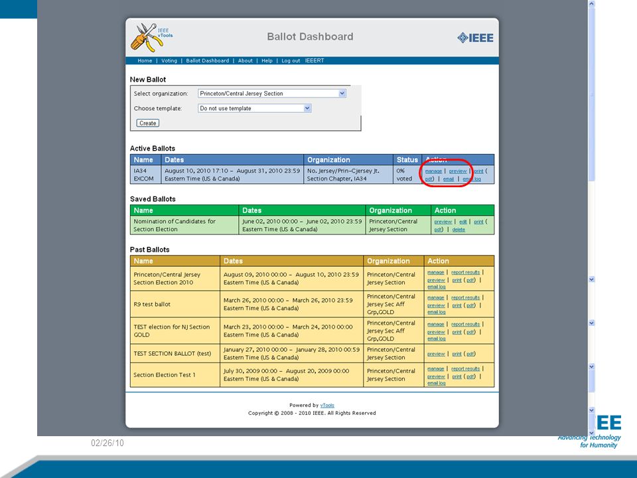Open pdf of Nomination of Candidates ballot
637x478 pixels.
click(x=437, y=230)
